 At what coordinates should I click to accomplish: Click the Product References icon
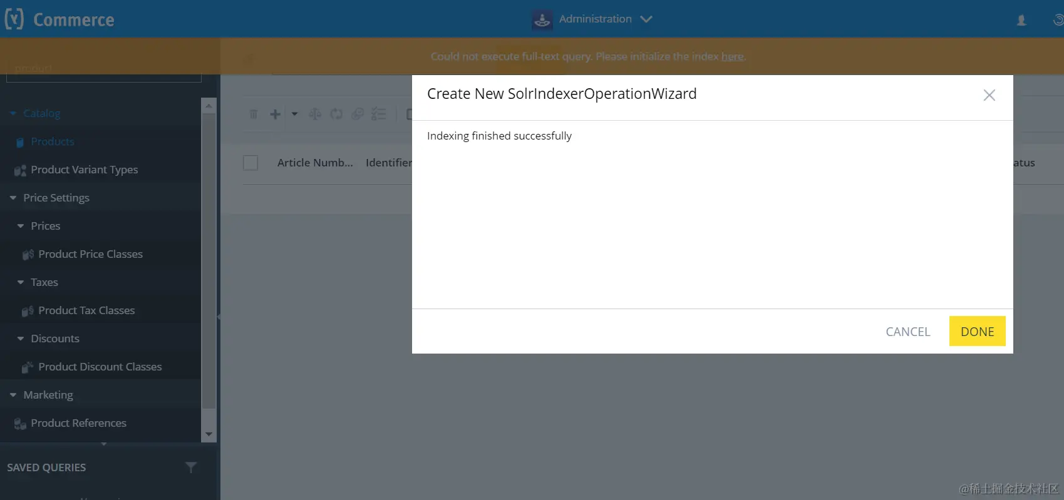[20, 424]
